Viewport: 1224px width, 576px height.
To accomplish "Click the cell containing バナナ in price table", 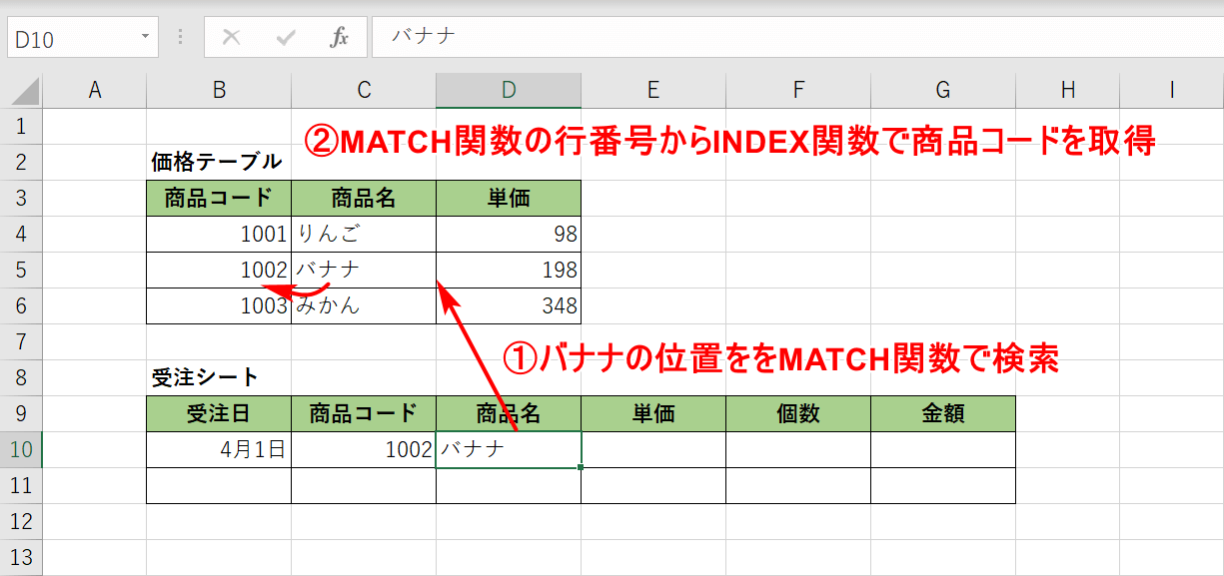I will [363, 270].
